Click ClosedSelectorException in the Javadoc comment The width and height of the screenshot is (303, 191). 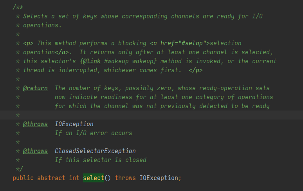(x=95, y=151)
